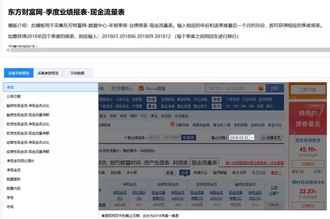Screen dimensions: 330x219
Task: Choose 投资性现金流-现金流量净额 field
Action: [51, 133]
